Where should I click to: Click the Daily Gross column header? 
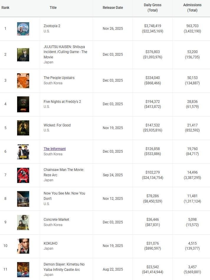[152, 8]
